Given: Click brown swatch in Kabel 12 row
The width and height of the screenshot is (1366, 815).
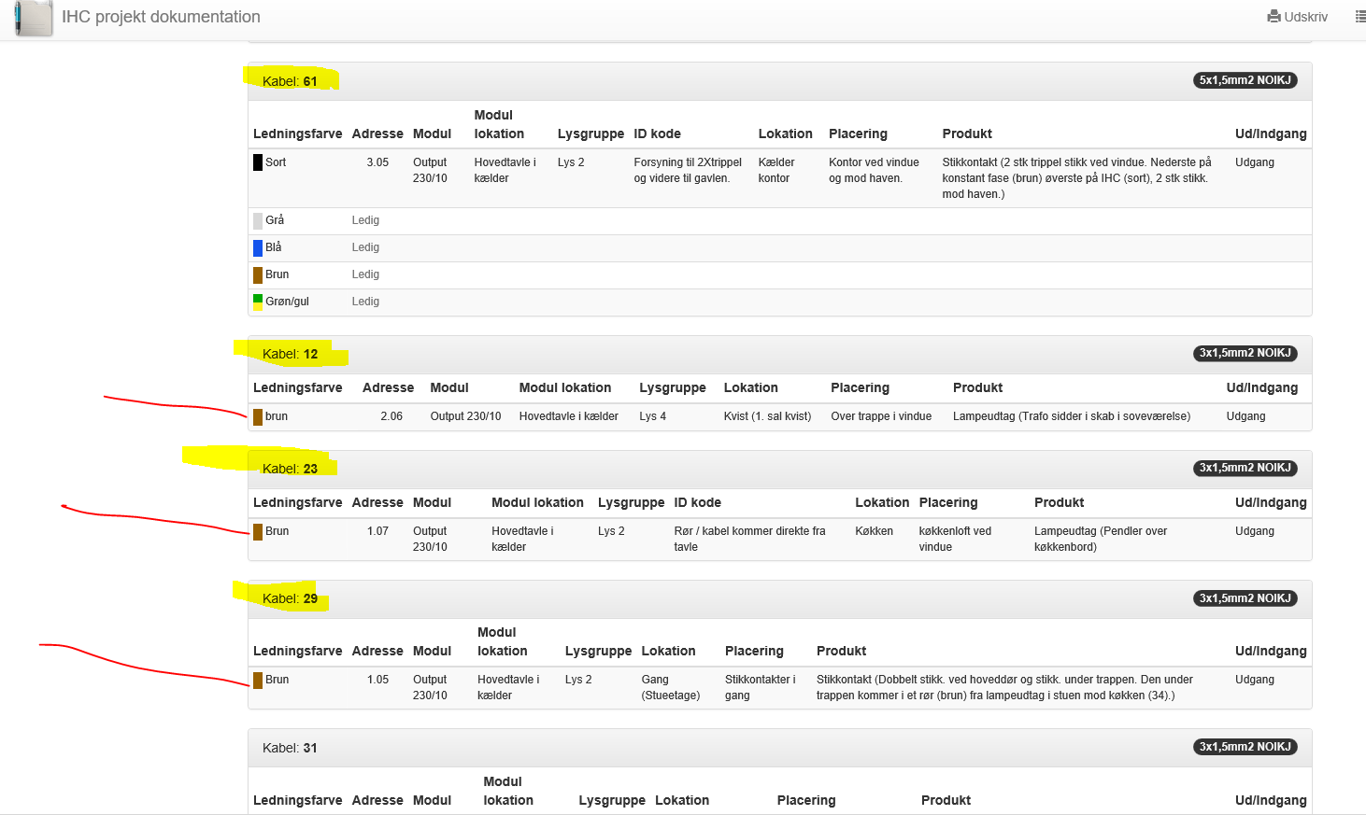Looking at the screenshot, I should click(x=258, y=417).
